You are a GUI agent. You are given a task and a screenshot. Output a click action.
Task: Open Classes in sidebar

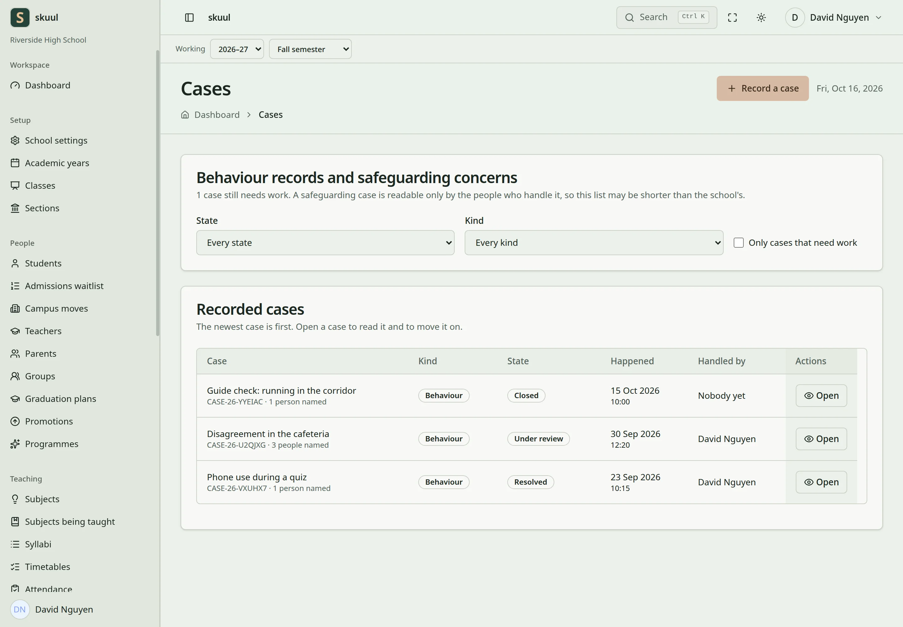coord(33,185)
